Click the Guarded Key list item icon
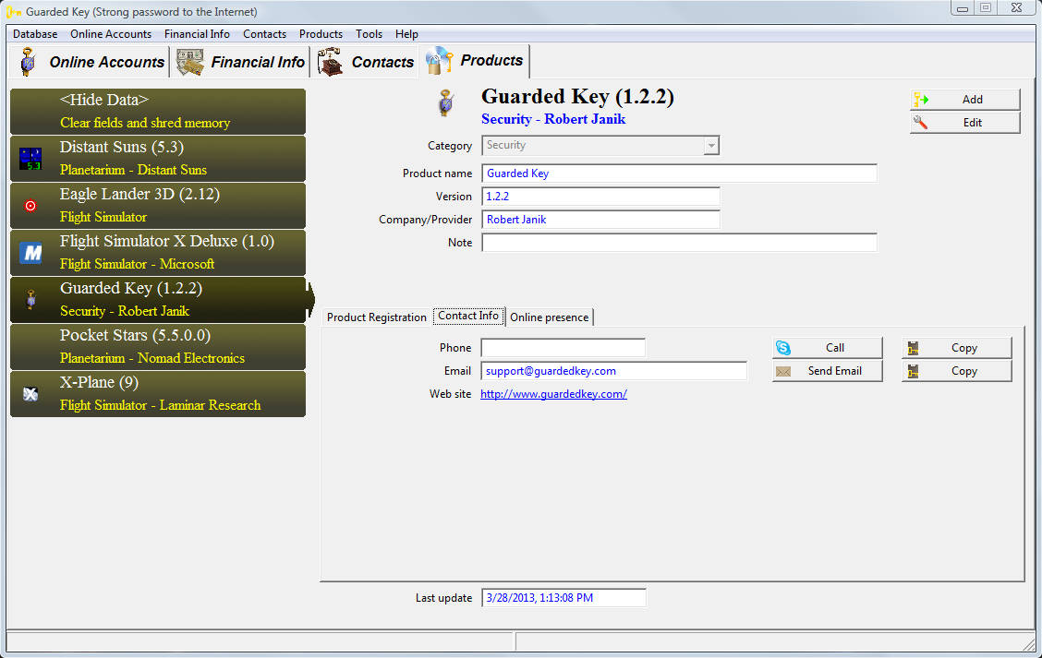Viewport: 1042px width, 658px height. [x=30, y=299]
